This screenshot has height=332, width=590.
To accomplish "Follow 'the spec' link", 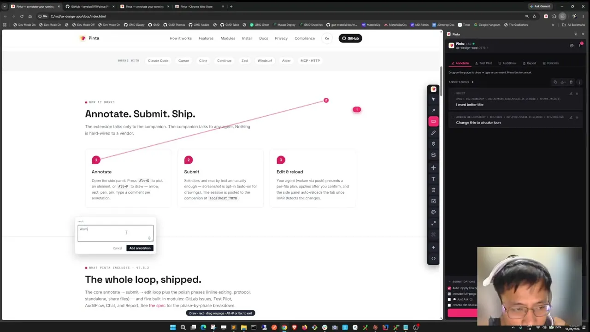I will (x=157, y=306).
